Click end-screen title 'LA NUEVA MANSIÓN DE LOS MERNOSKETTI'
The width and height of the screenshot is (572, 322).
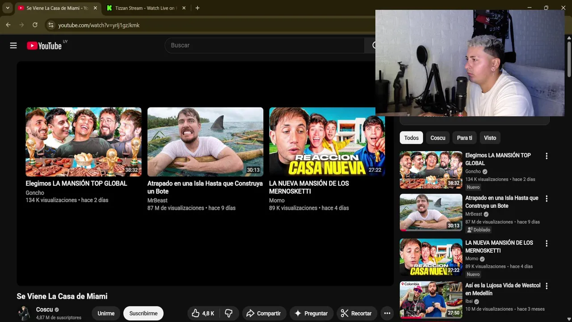[309, 187]
